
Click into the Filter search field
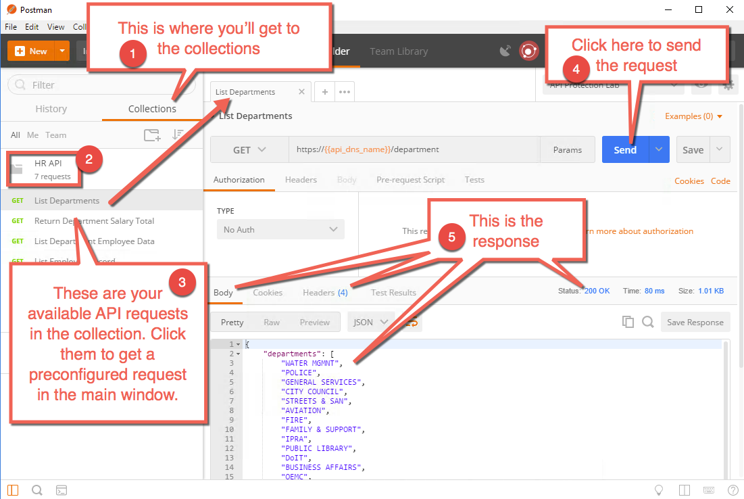[101, 85]
